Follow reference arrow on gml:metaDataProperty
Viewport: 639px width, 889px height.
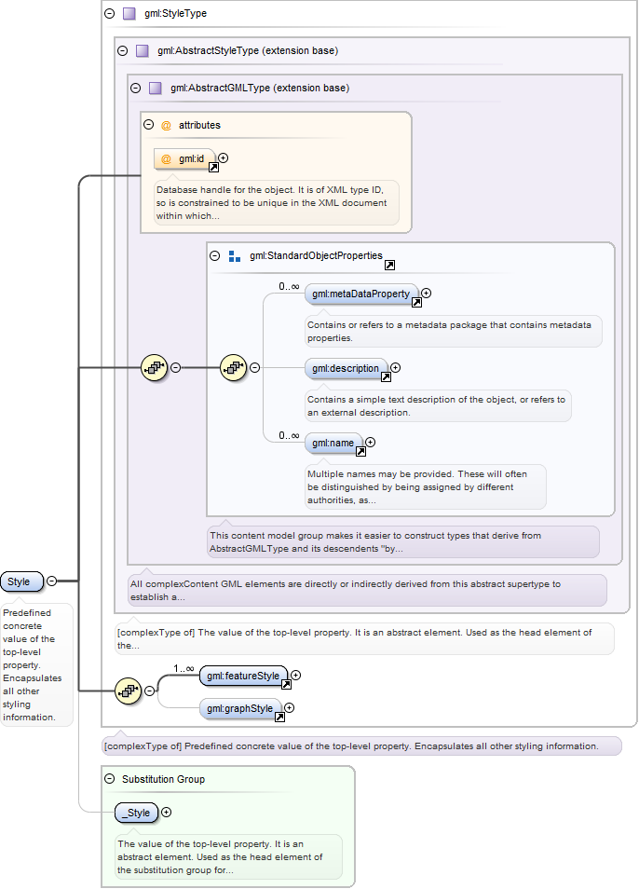[x=416, y=302]
